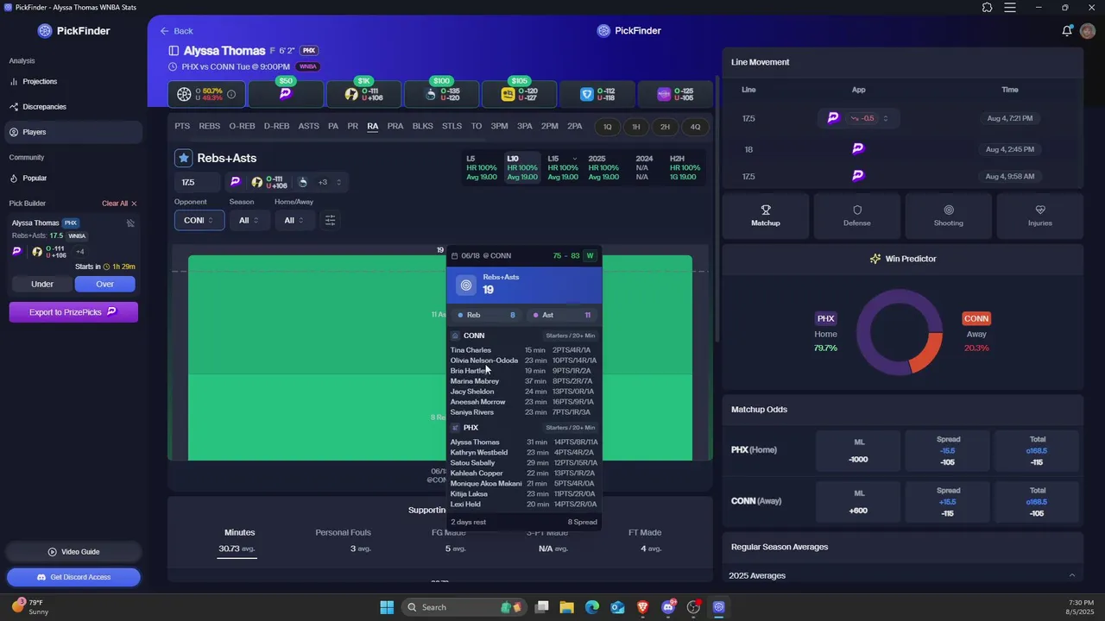Open the notifications bell

1067,31
